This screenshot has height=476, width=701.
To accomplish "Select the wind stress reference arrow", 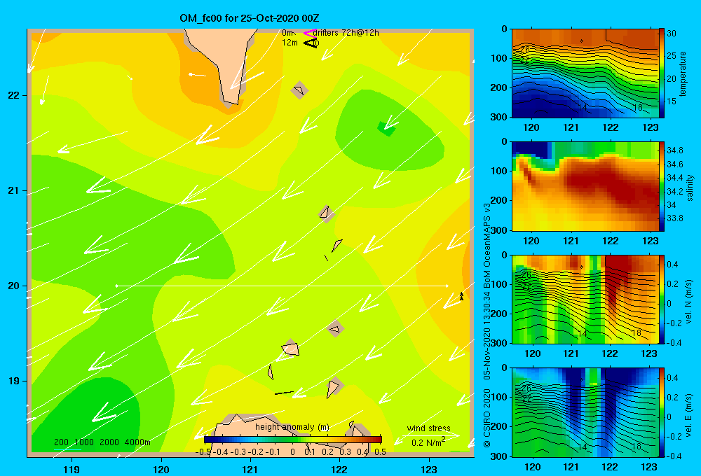I will [430, 435].
